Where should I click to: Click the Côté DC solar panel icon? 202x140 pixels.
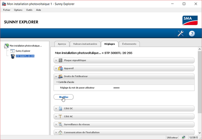tap(60, 109)
